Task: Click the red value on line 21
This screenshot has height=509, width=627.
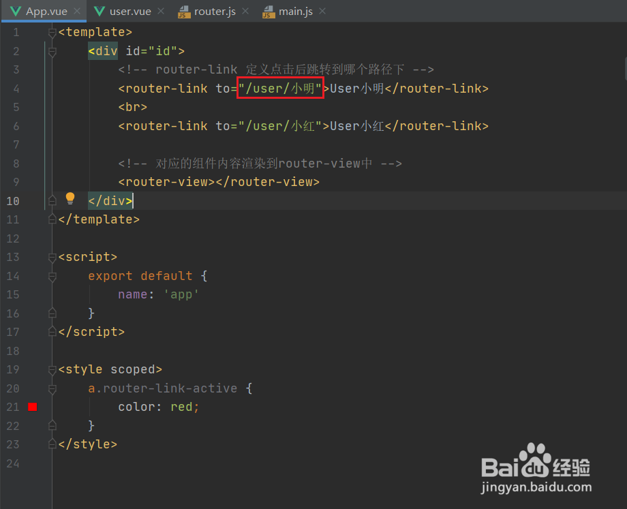Action: [x=181, y=407]
